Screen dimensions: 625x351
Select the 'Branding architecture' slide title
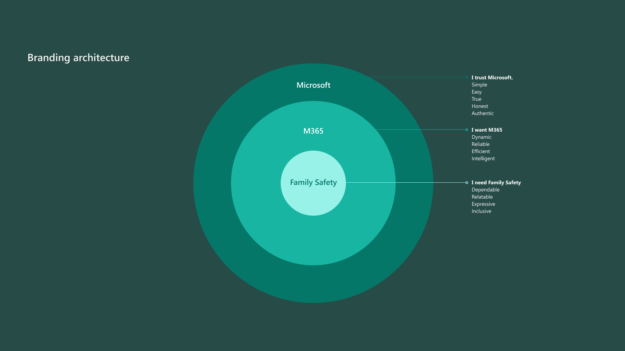78,58
